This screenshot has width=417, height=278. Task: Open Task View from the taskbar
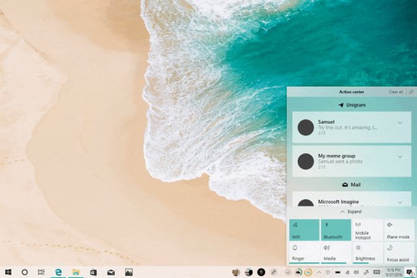tap(41, 271)
